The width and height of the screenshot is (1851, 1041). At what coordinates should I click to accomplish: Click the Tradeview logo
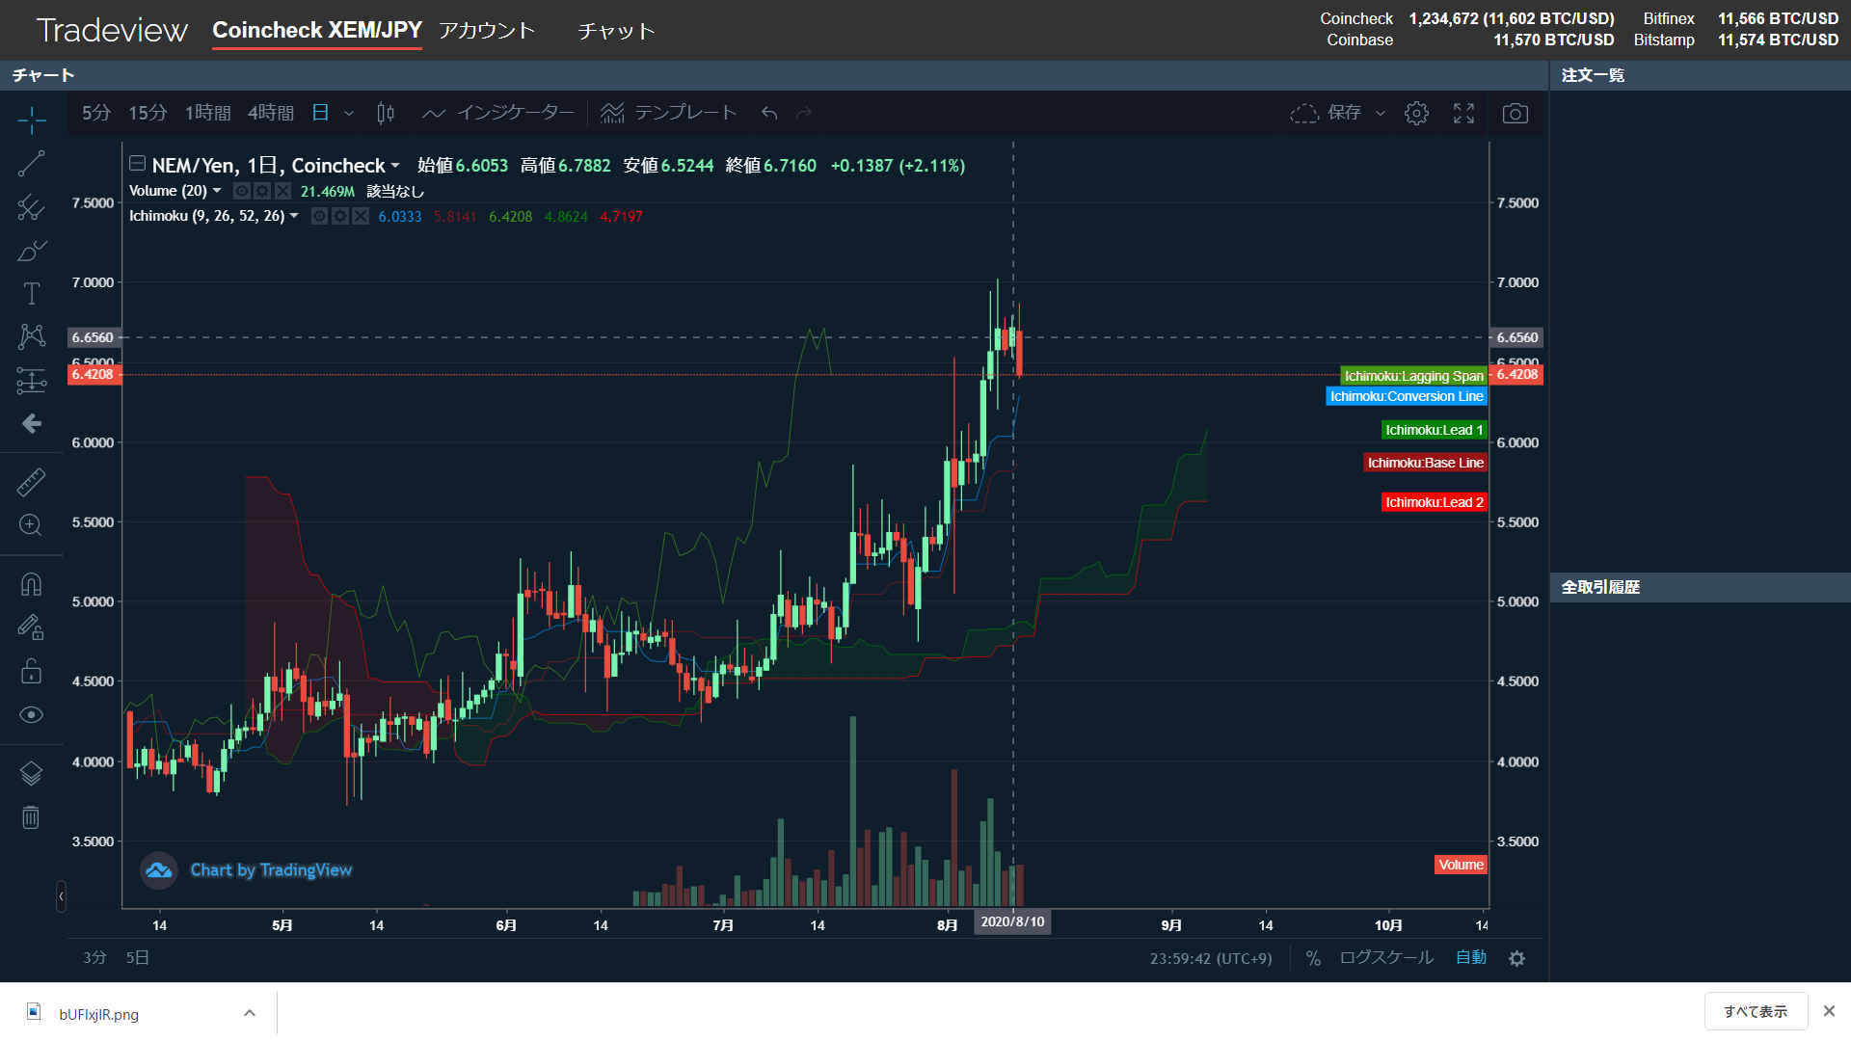[x=112, y=31]
